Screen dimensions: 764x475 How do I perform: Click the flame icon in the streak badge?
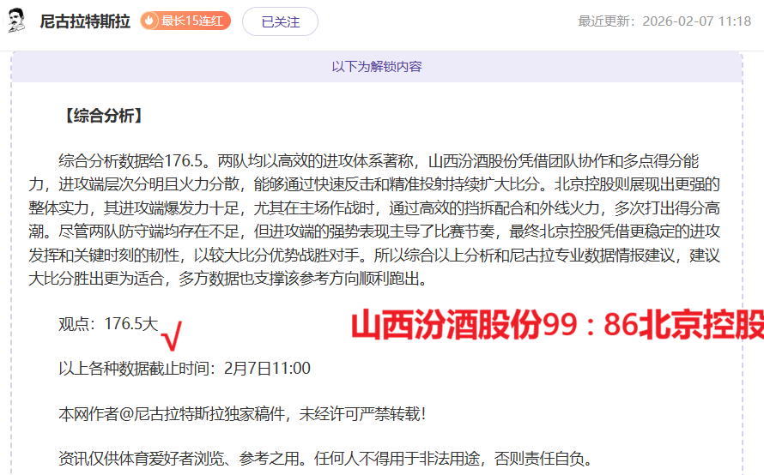(149, 21)
